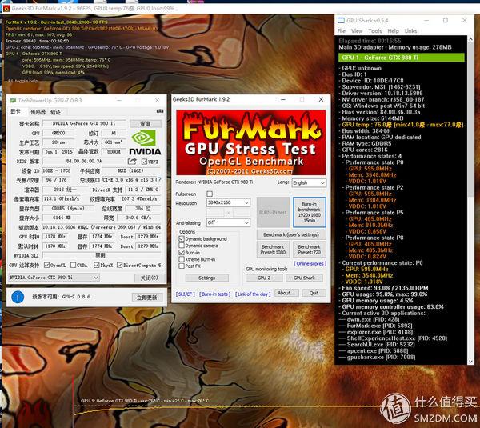
Task: Click the GPU Shark scrollbar down arrow
Action: (471, 362)
